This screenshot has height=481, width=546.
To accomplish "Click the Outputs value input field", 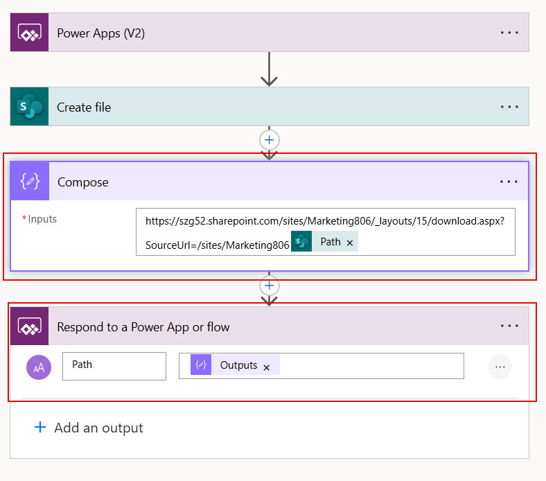I will [321, 366].
